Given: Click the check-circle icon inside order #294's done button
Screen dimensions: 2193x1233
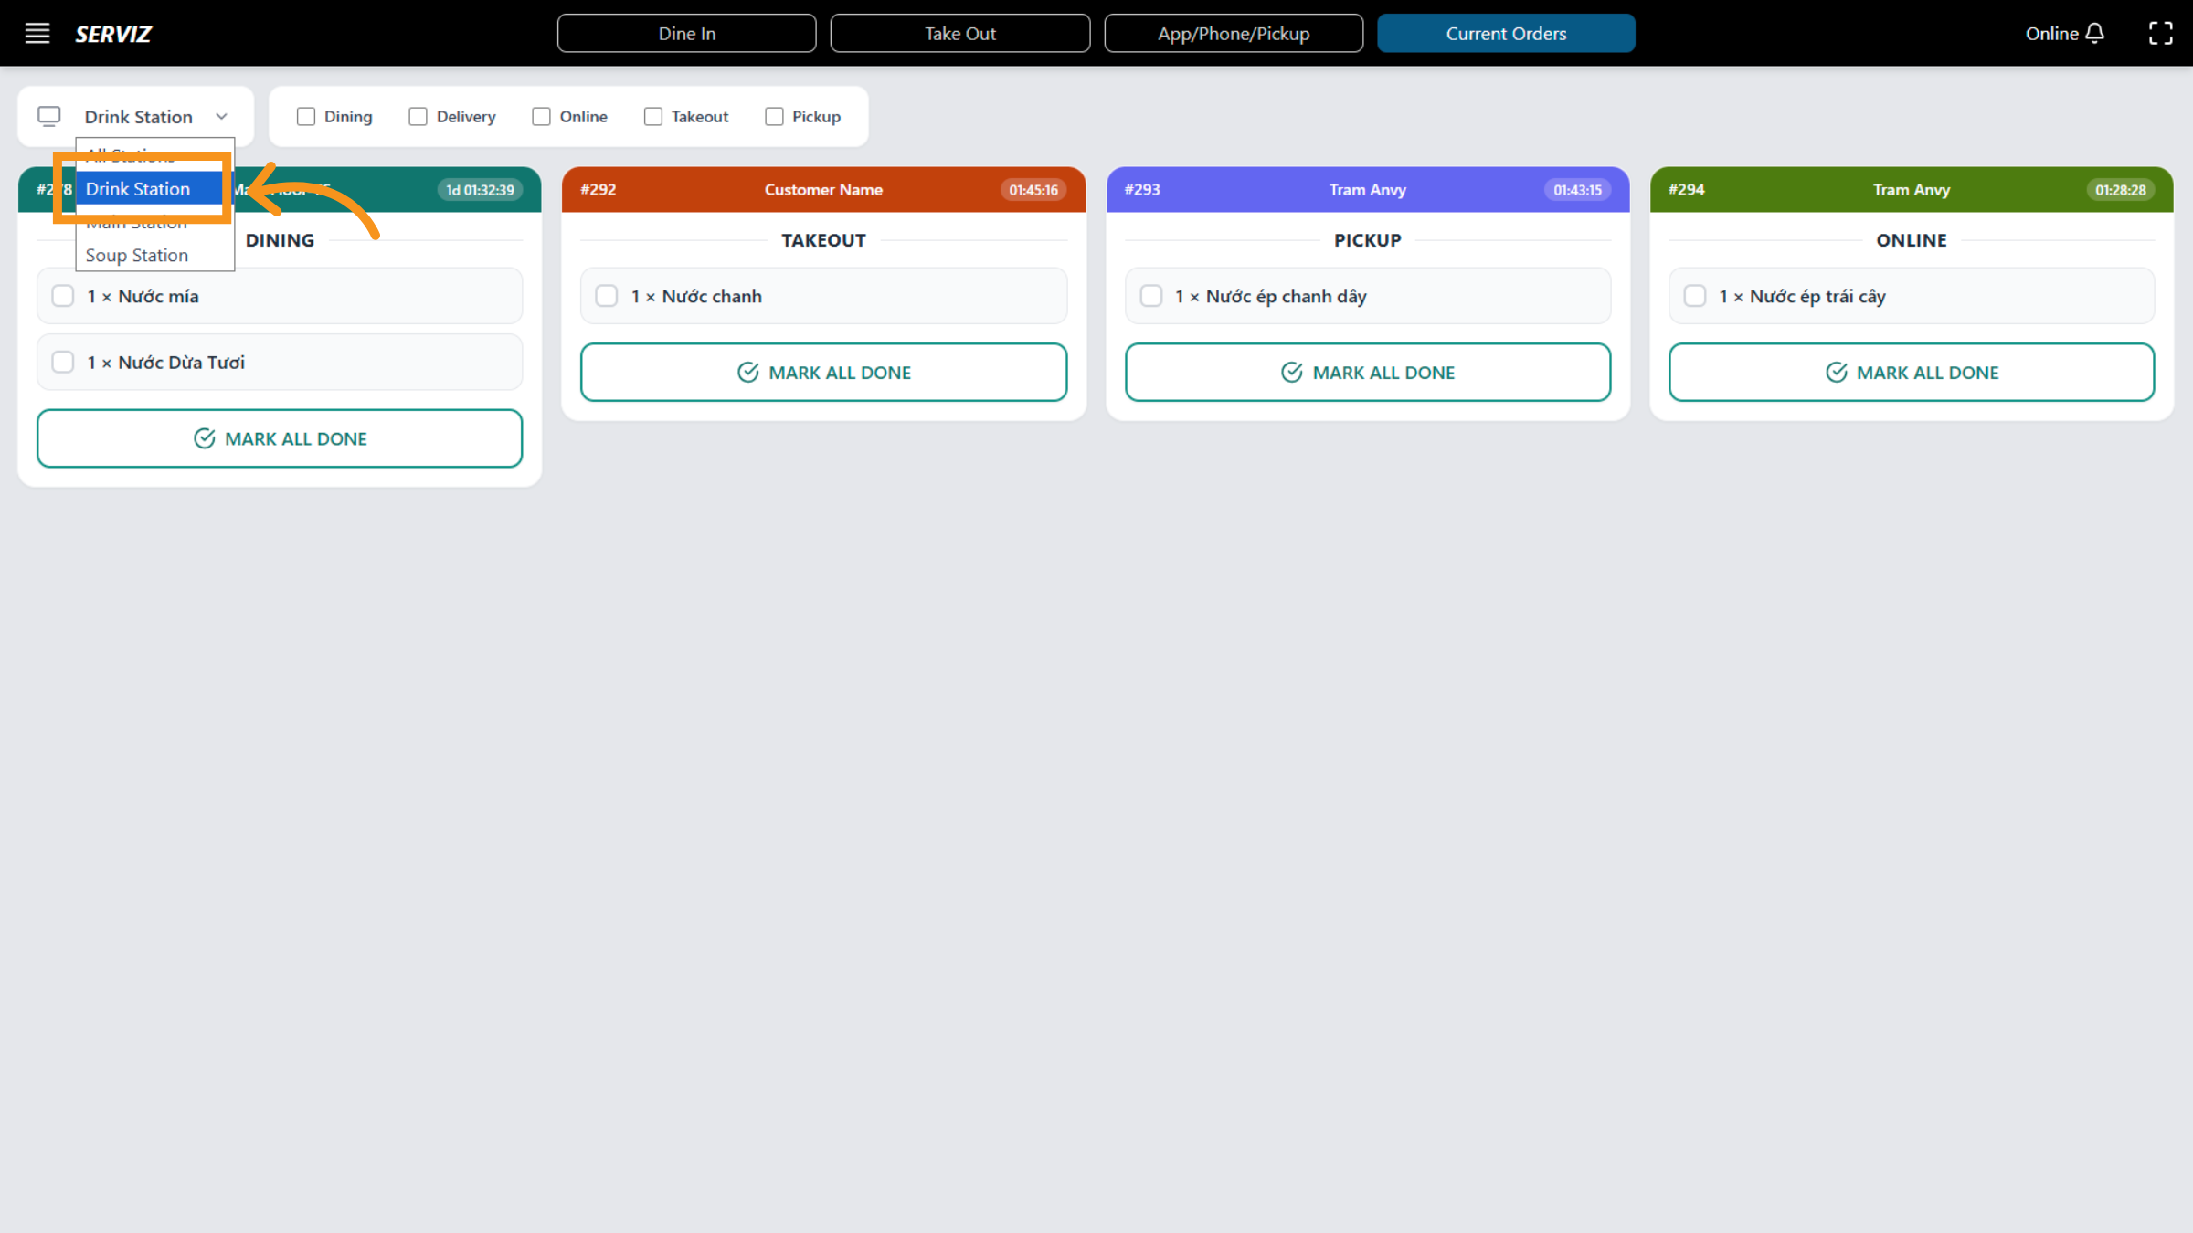Looking at the screenshot, I should pos(1837,372).
